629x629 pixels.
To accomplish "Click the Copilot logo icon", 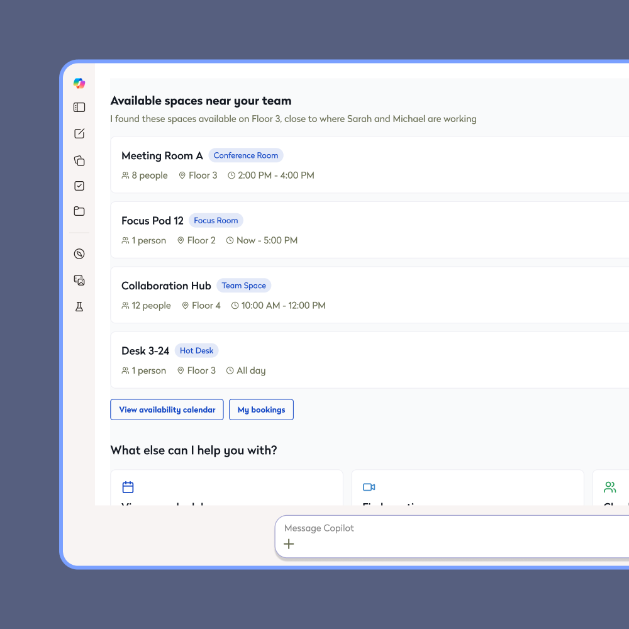I will pos(79,83).
